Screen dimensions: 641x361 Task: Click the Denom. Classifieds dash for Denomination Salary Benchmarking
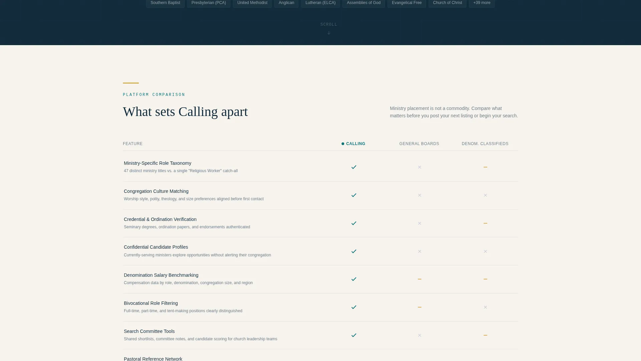[x=485, y=279]
